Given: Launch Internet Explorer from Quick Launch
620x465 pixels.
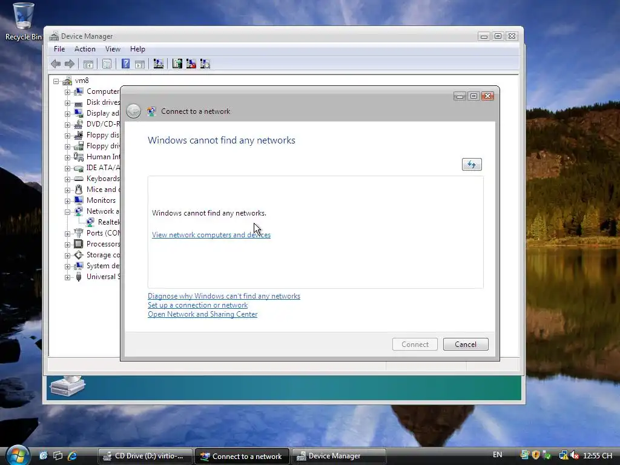Looking at the screenshot, I should click(73, 455).
